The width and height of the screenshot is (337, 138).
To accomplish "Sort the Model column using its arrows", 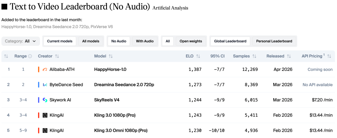I will point(111,56).
